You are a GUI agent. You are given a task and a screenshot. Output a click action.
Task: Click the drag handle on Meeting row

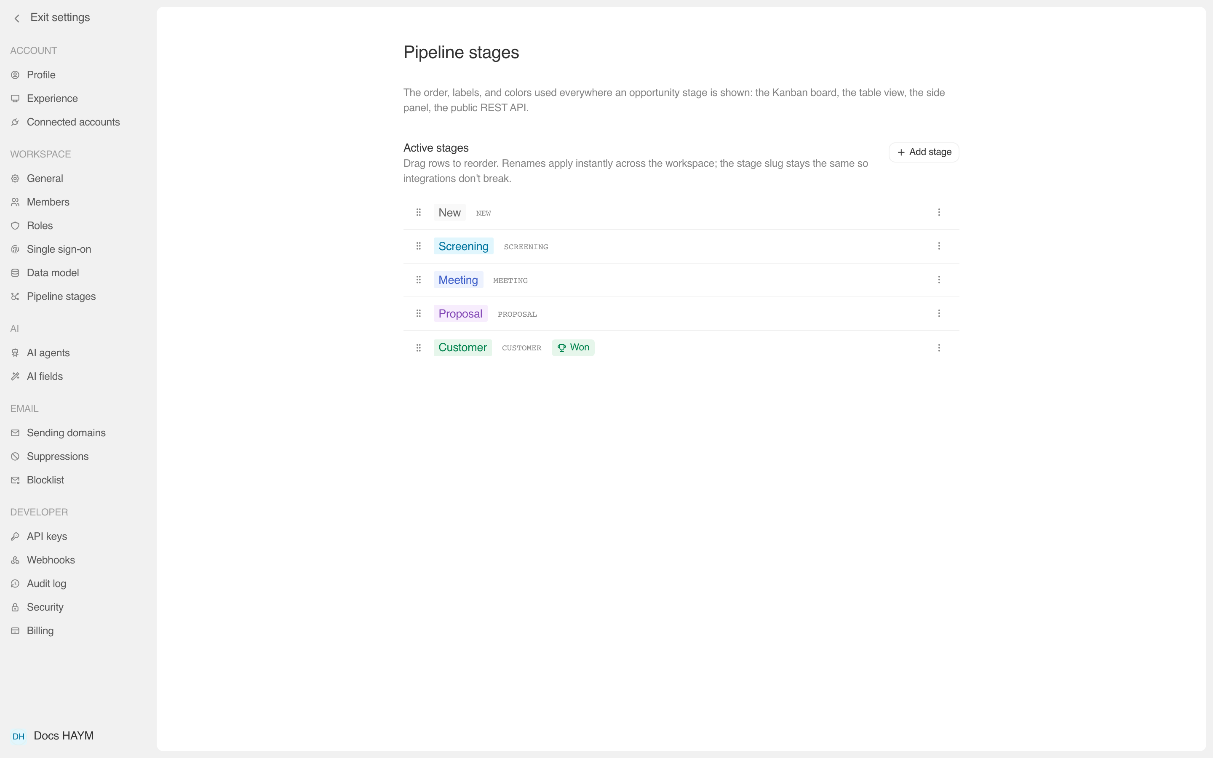[419, 280]
